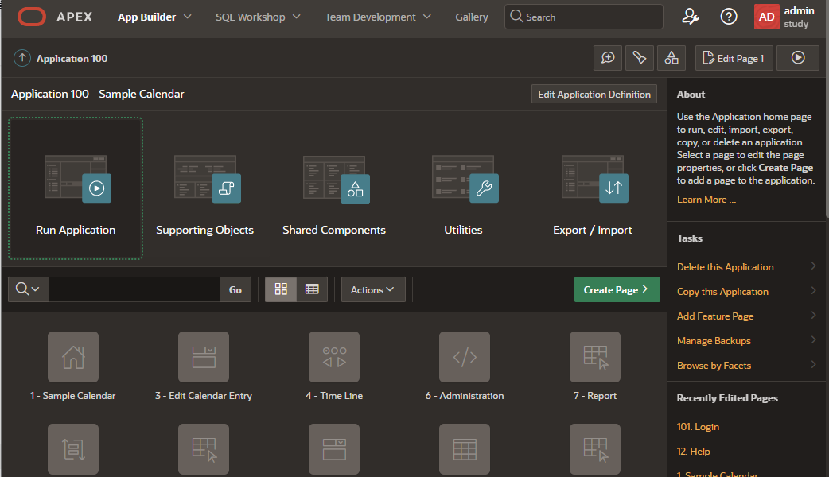Click the Help question mark icon
Image resolution: width=829 pixels, height=477 pixels.
pos(729,17)
